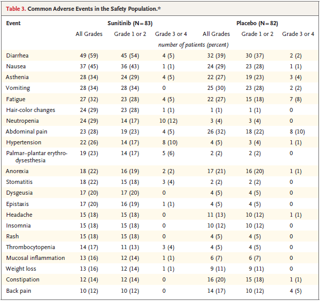Viewport: 320px width, 301px height.
Task: Select the 'Abdominal pain' row label
Action: click(x=26, y=131)
